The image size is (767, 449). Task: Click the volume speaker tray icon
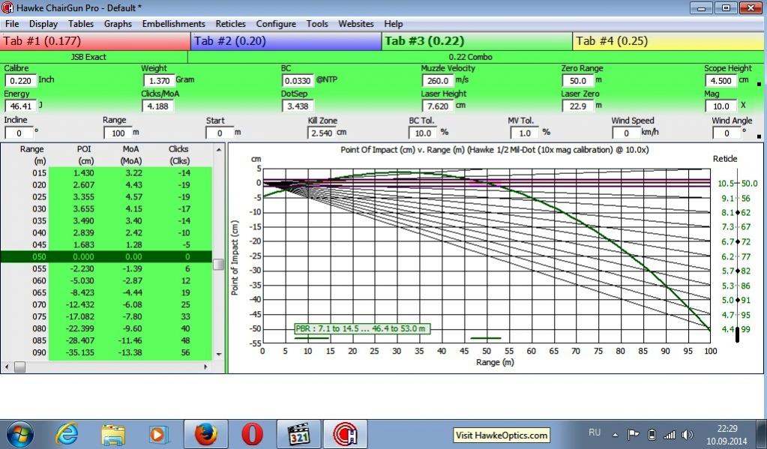[x=686, y=435]
